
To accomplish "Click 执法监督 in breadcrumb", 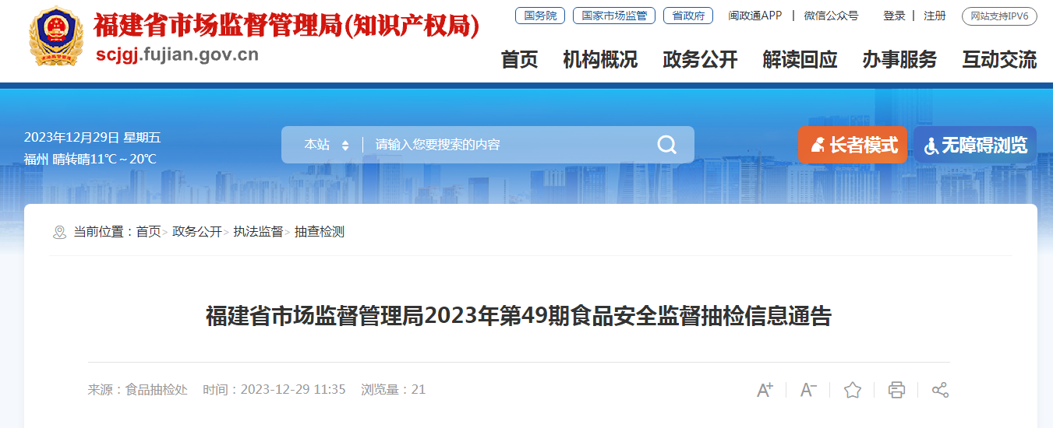I will click(258, 232).
